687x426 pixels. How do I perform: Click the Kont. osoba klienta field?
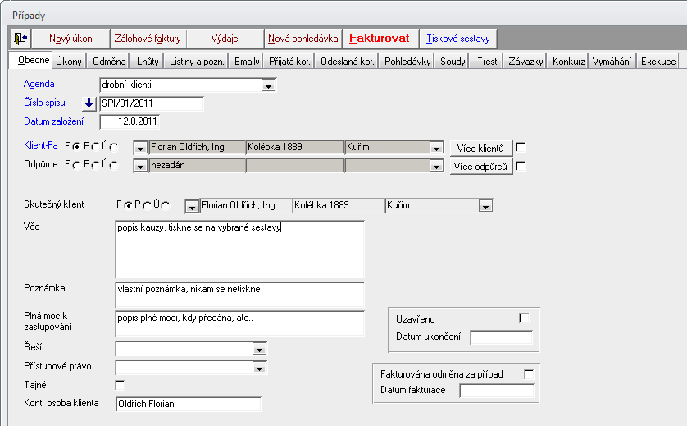tap(189, 404)
